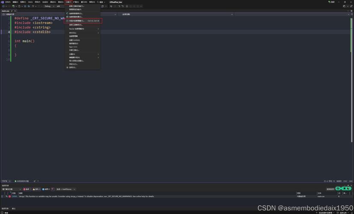Image resolution: width=354 pixels, height=214 pixels.
Task: Click the Save icon in toolbar
Action: coord(25,6)
